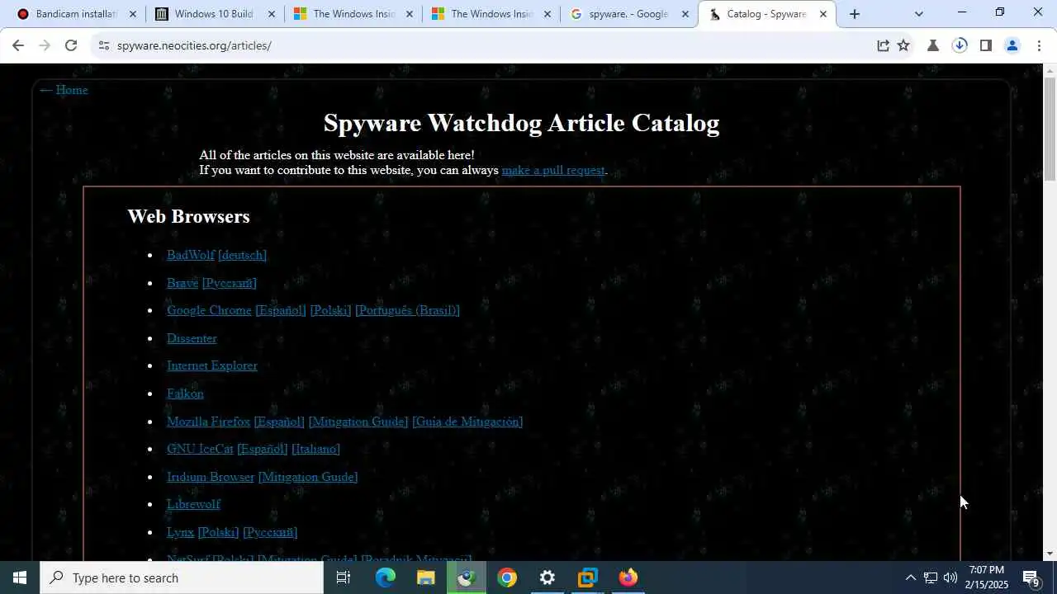Go back to the previous page

click(x=18, y=45)
